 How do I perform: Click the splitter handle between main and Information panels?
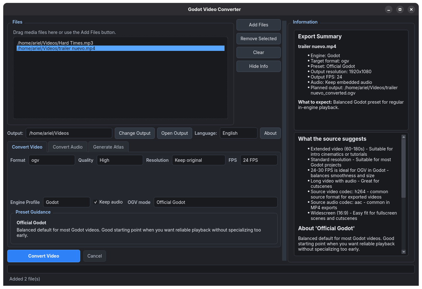point(284,141)
